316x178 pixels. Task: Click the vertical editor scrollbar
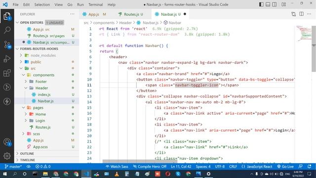click(314, 48)
